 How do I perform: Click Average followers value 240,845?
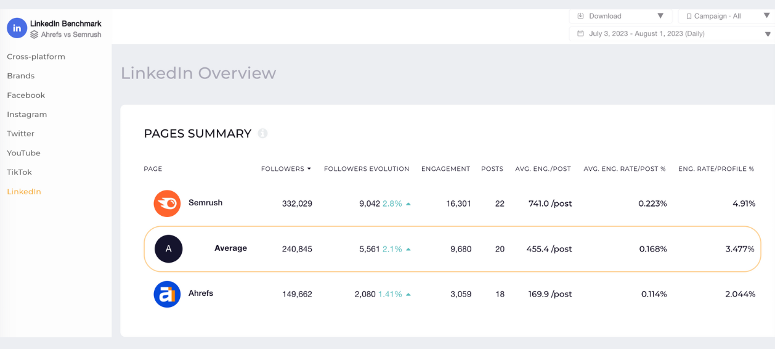pyautogui.click(x=297, y=249)
